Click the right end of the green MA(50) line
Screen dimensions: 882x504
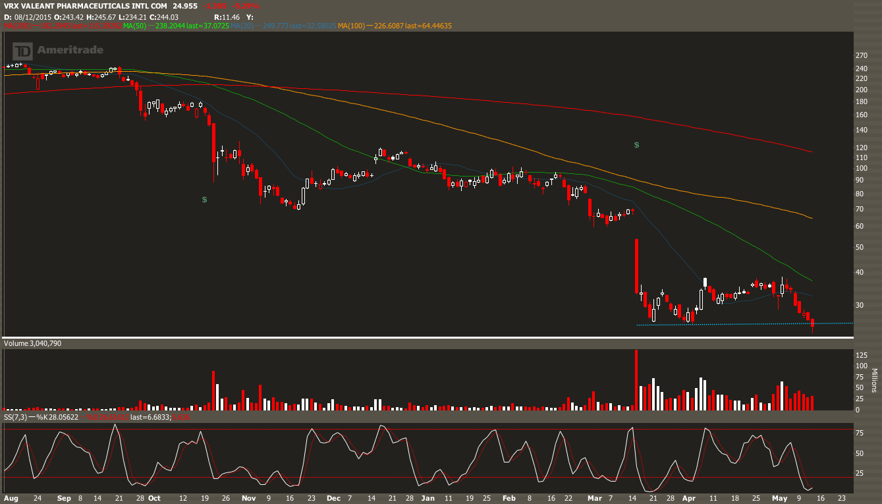click(x=812, y=281)
